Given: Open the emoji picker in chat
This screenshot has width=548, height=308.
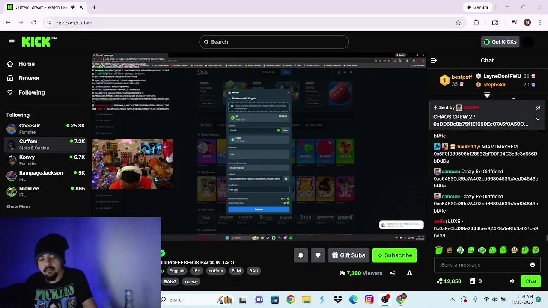Looking at the screenshot, I should coord(533,265).
